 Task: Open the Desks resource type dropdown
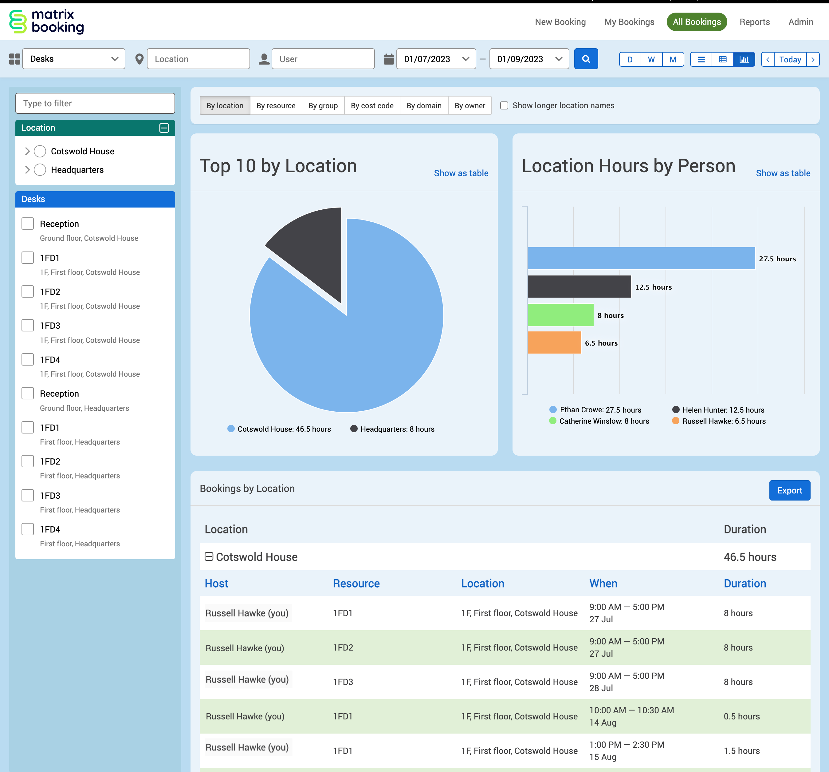point(74,59)
